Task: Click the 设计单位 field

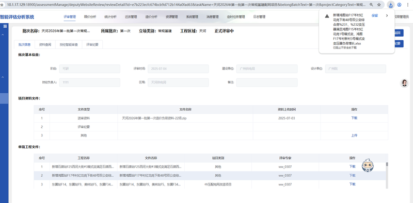Action: tap(356, 69)
